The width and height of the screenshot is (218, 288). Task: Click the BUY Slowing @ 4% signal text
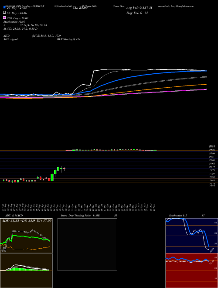68,39
